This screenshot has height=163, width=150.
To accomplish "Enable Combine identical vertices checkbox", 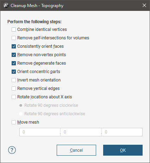I will (x=14, y=30).
